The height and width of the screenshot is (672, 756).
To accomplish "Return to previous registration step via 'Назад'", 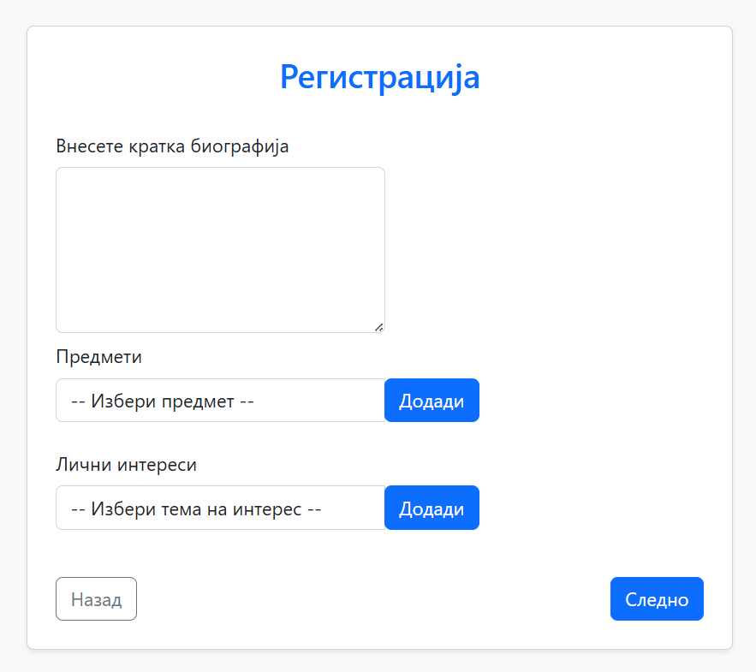I will coord(96,599).
